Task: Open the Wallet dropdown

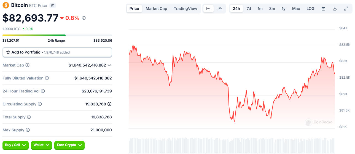Action: (41, 145)
